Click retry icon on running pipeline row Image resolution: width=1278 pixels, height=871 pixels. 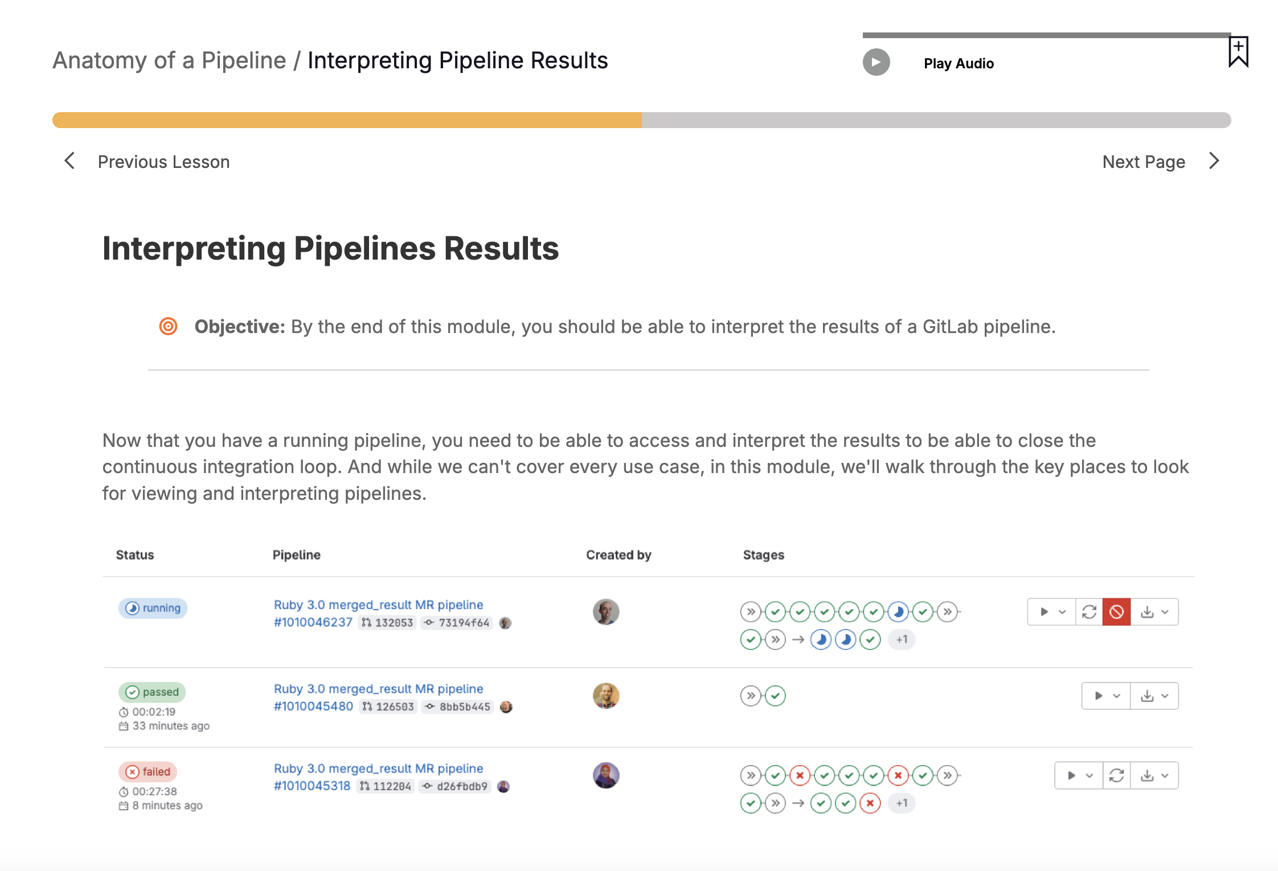coord(1089,612)
